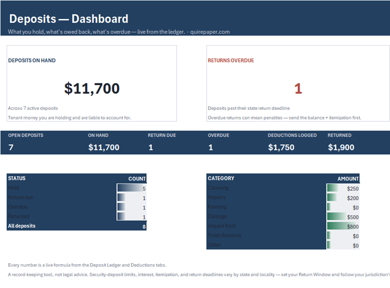Click the 'Returned' row label in Status table
390x288 pixels.
coord(19,216)
